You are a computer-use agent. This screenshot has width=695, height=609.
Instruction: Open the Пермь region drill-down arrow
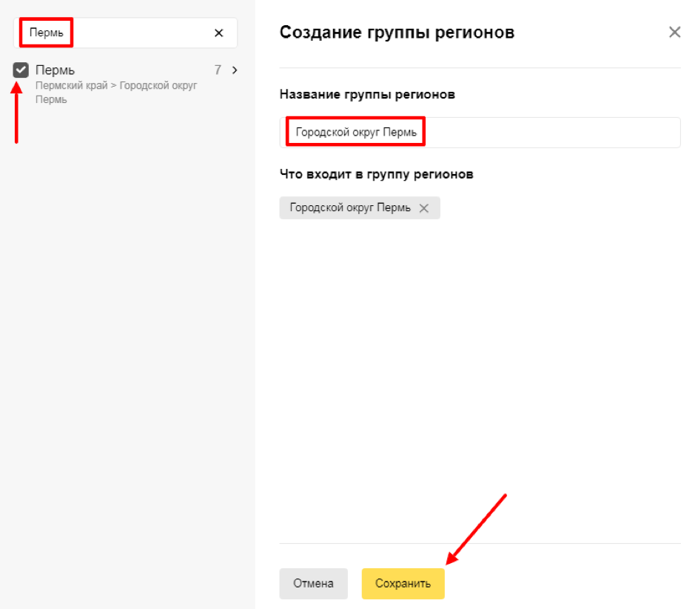point(234,70)
